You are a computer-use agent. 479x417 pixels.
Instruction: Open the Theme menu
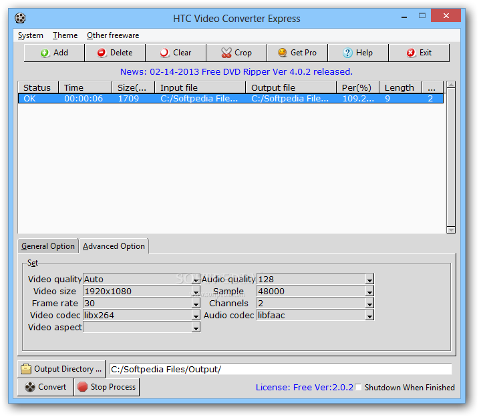[65, 35]
